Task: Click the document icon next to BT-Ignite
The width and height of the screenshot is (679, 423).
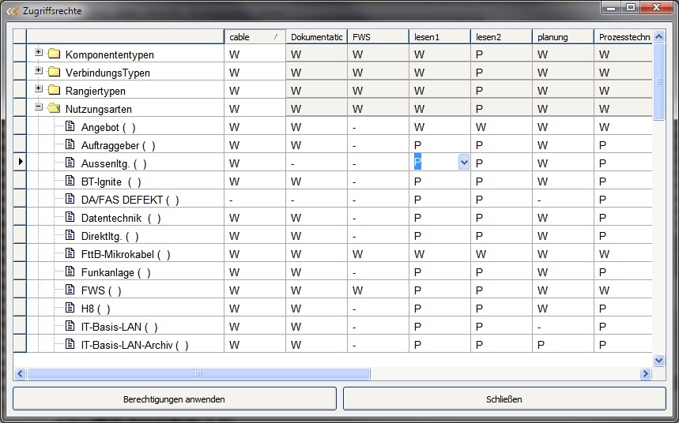Action: (70, 181)
